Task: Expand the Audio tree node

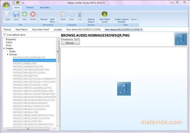Action: coord(8,51)
